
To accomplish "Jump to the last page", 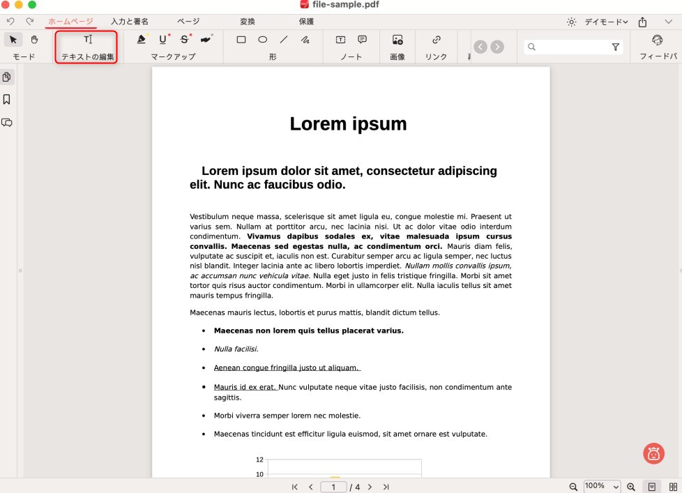I will point(386,487).
